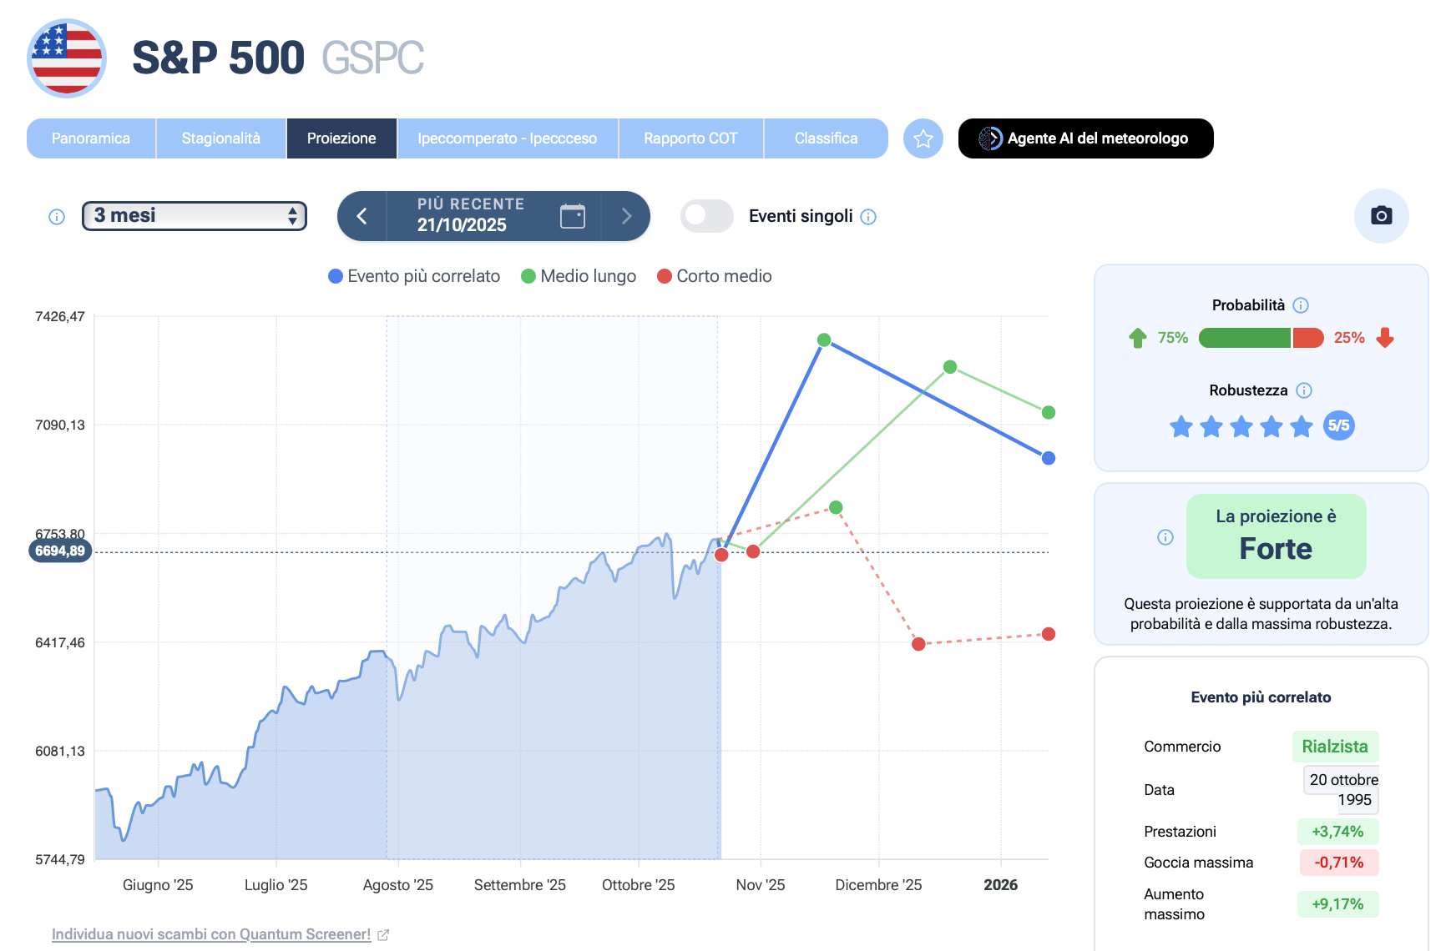Click the blue endpoint of correlated event line

(1048, 458)
